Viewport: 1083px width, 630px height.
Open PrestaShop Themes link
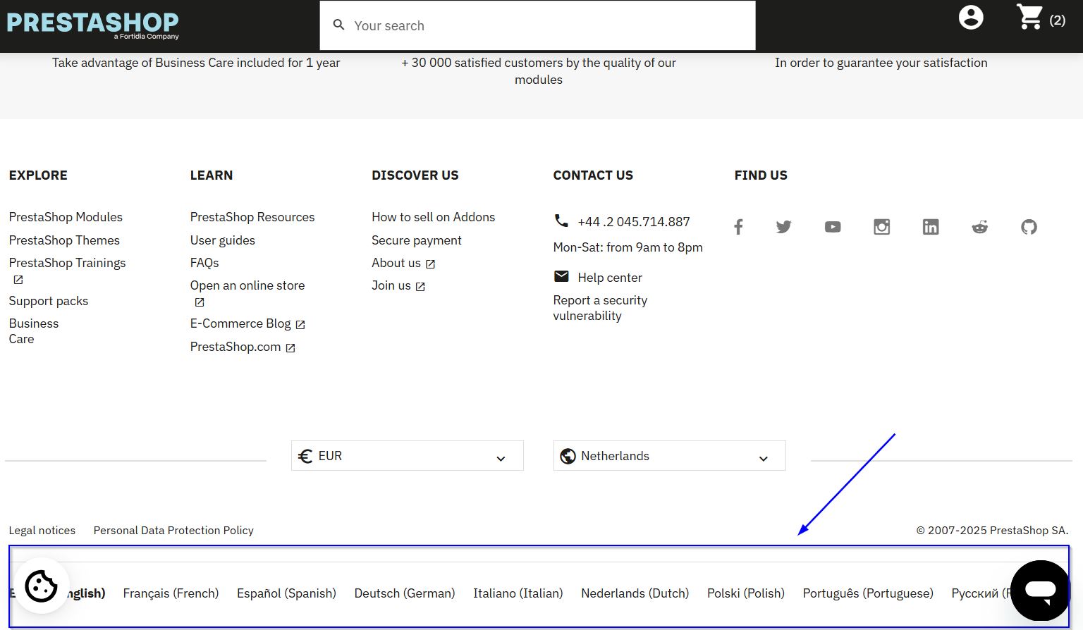64,240
